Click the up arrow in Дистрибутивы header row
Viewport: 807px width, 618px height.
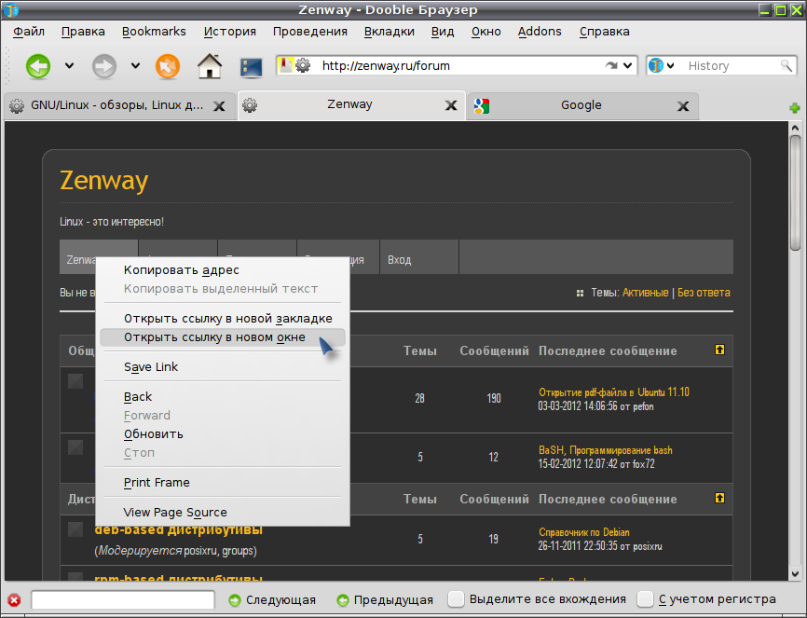point(719,498)
